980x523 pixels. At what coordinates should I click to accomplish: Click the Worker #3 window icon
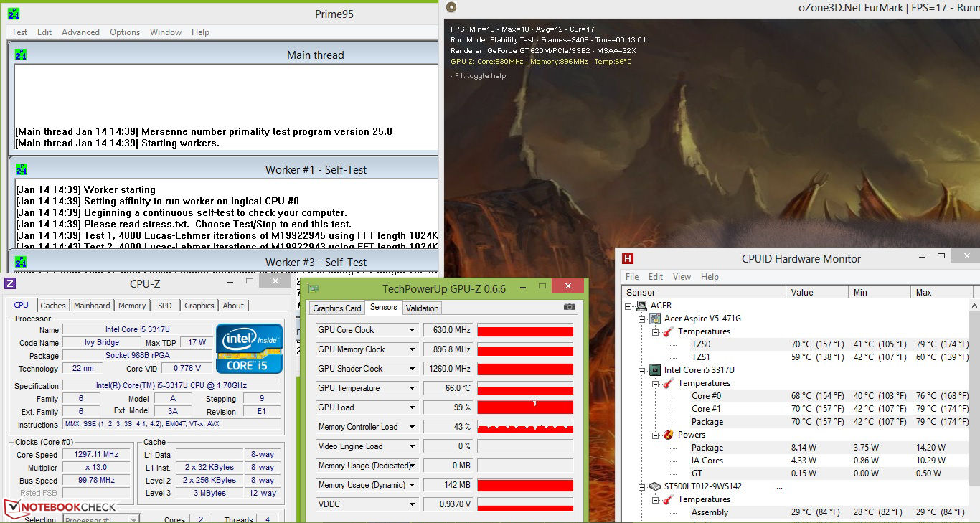point(21,262)
